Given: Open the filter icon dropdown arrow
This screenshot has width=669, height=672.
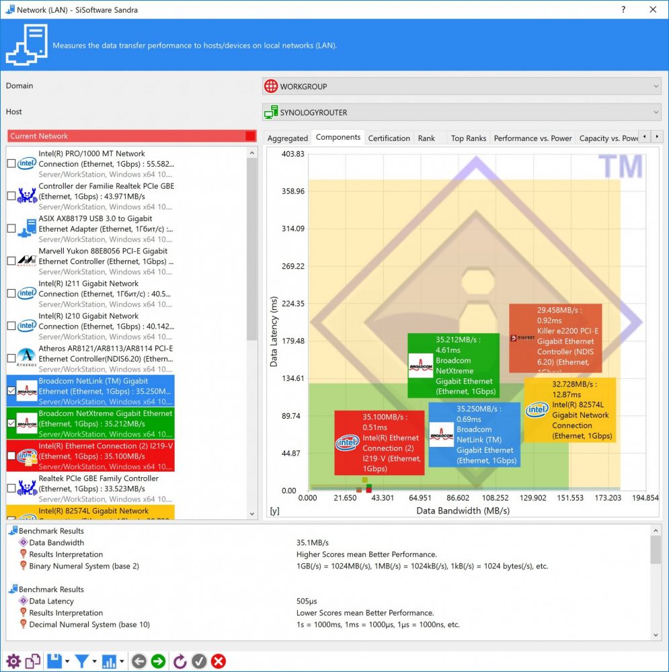Looking at the screenshot, I should [x=94, y=661].
